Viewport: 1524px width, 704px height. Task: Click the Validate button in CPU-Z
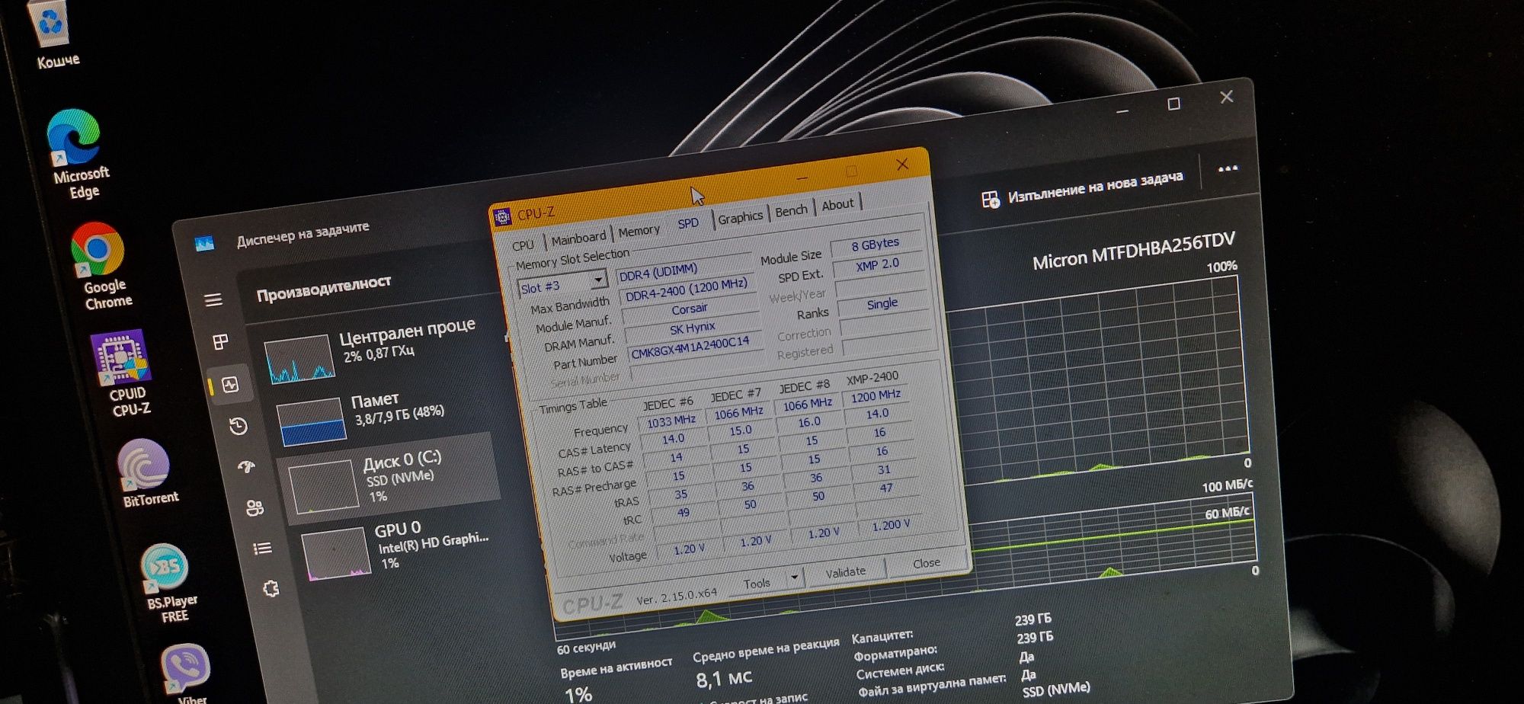pos(845,571)
